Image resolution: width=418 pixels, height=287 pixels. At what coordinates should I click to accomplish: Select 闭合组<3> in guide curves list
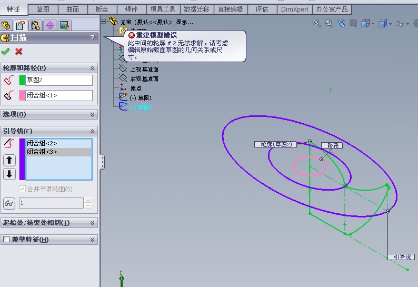point(58,152)
